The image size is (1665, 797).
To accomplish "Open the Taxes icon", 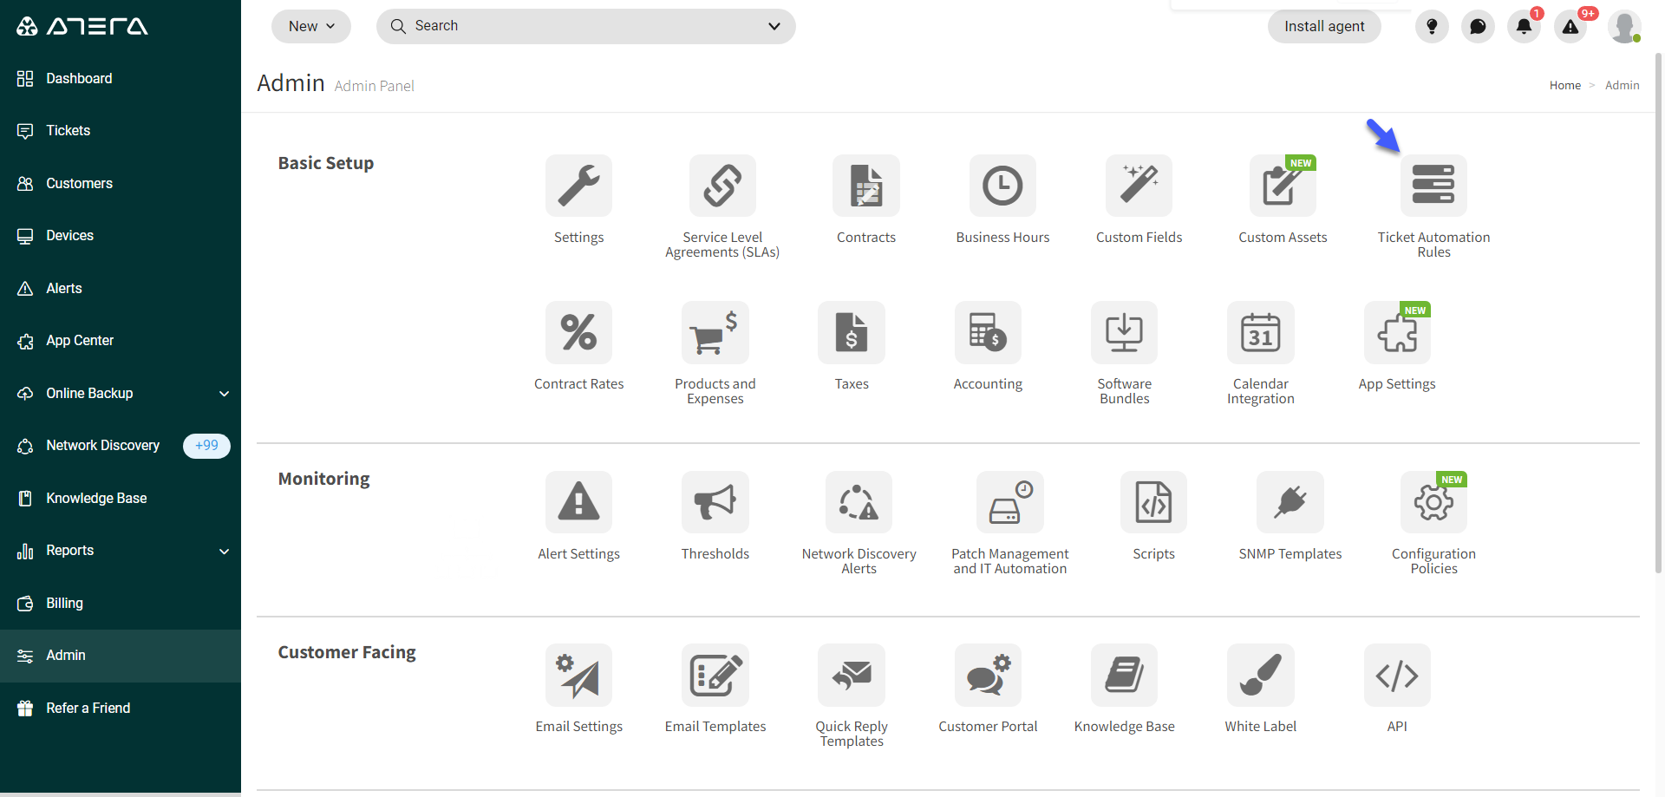I will [x=852, y=332].
